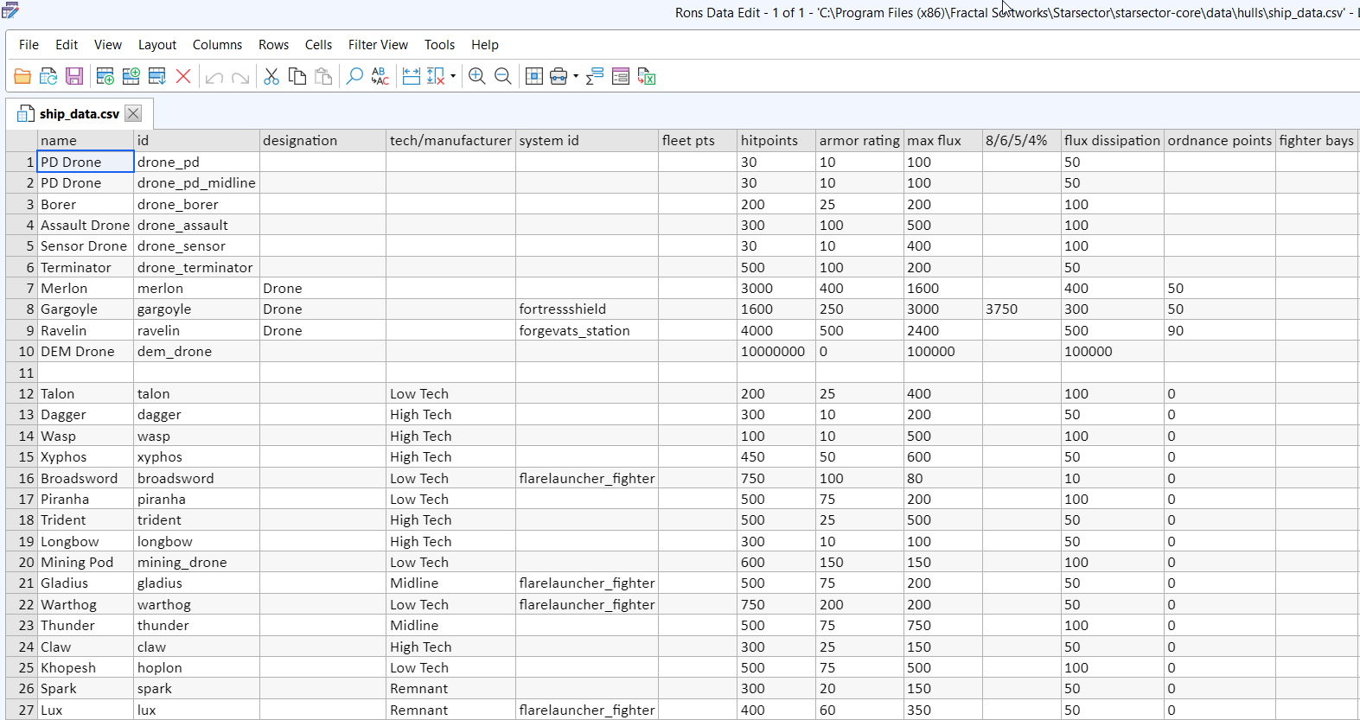Open the Rows menu
This screenshot has width=1360, height=720.
(273, 45)
